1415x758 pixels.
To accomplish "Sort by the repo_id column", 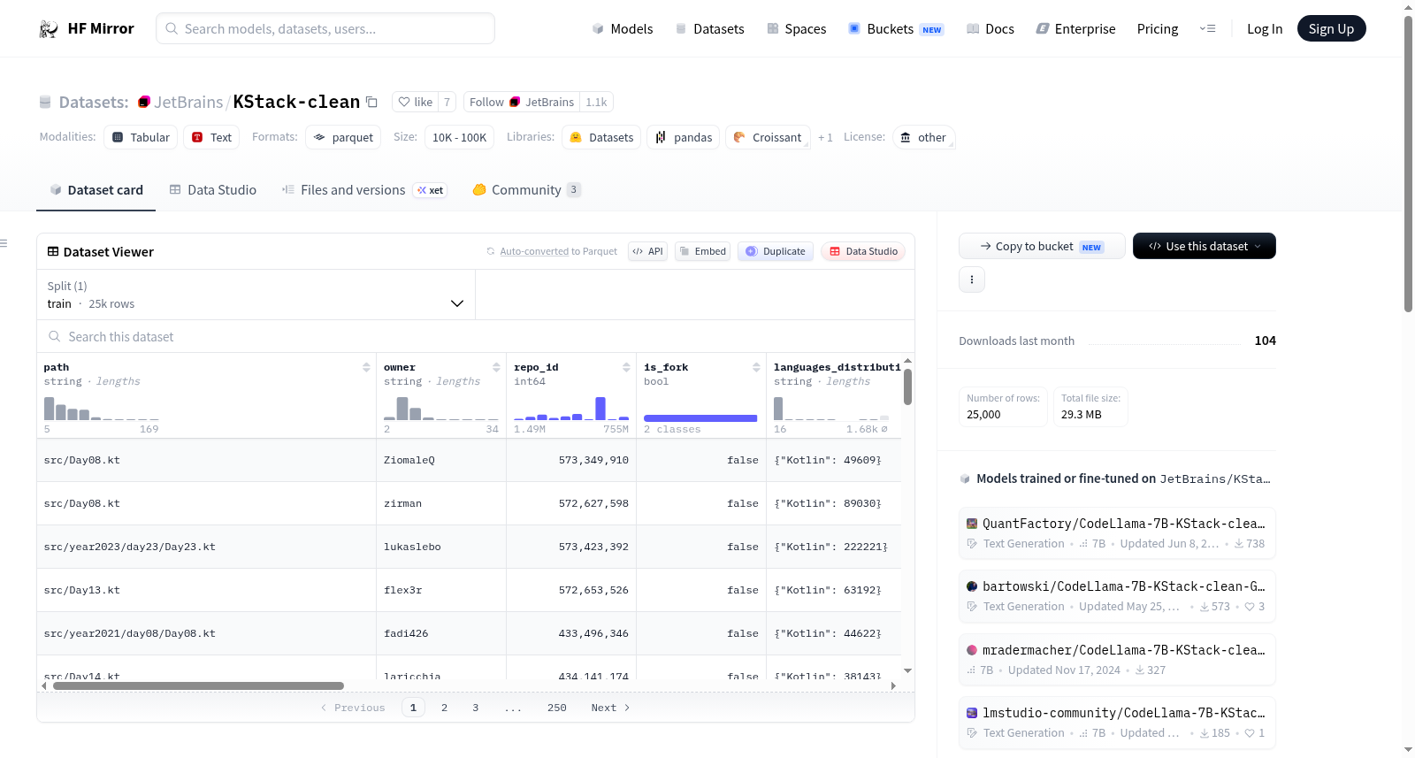I will pyautogui.click(x=626, y=367).
